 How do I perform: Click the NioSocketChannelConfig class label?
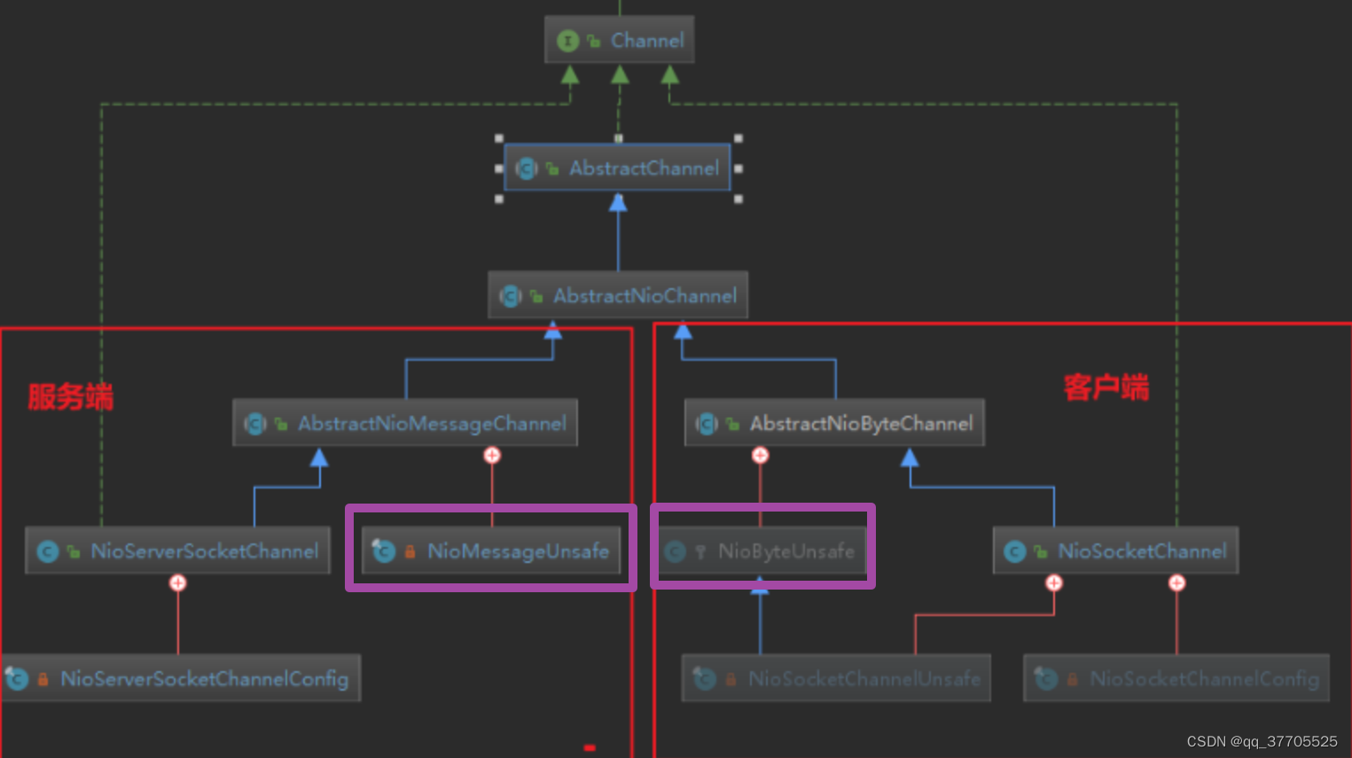tap(1204, 679)
